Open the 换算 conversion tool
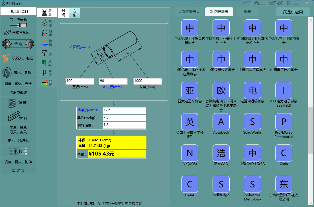 click(47, 43)
